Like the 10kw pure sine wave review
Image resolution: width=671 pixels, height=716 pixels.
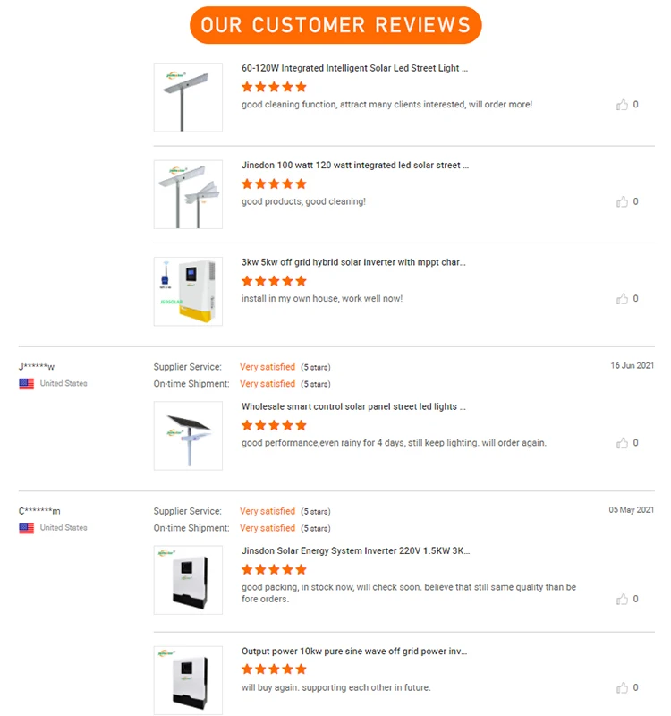click(x=622, y=688)
